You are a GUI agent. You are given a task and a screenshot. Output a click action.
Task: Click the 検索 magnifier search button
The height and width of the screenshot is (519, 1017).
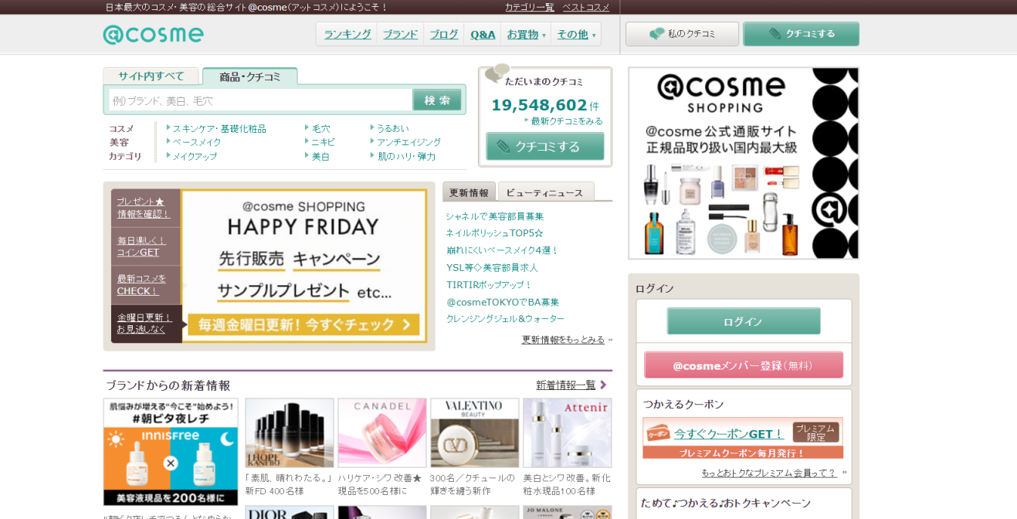437,100
